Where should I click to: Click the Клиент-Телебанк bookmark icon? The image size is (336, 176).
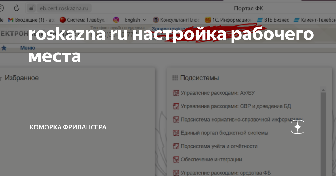tap(296, 20)
